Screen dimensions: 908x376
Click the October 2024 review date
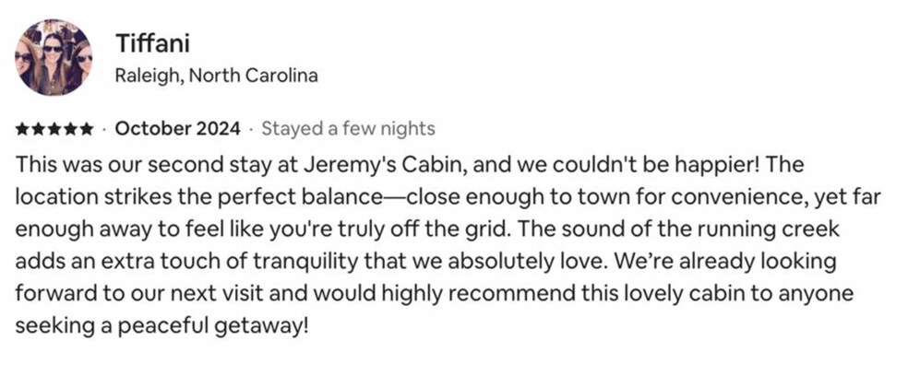click(x=177, y=128)
